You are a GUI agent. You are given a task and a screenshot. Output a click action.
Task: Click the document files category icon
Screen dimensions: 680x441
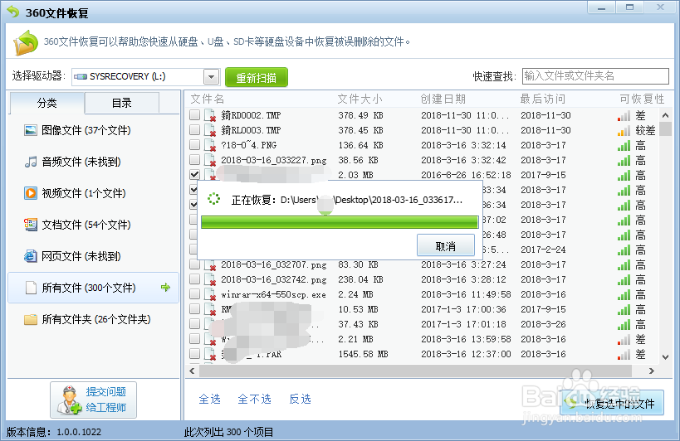[x=31, y=225]
